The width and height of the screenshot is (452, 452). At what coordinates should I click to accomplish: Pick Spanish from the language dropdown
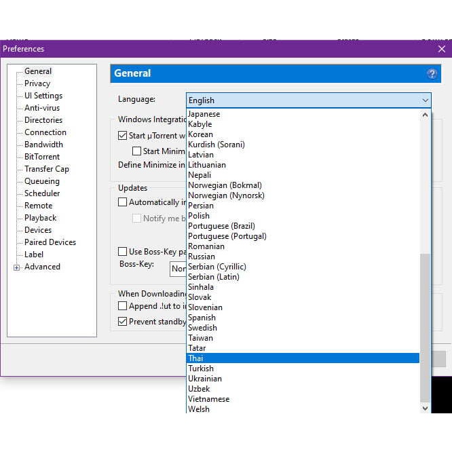(x=202, y=318)
